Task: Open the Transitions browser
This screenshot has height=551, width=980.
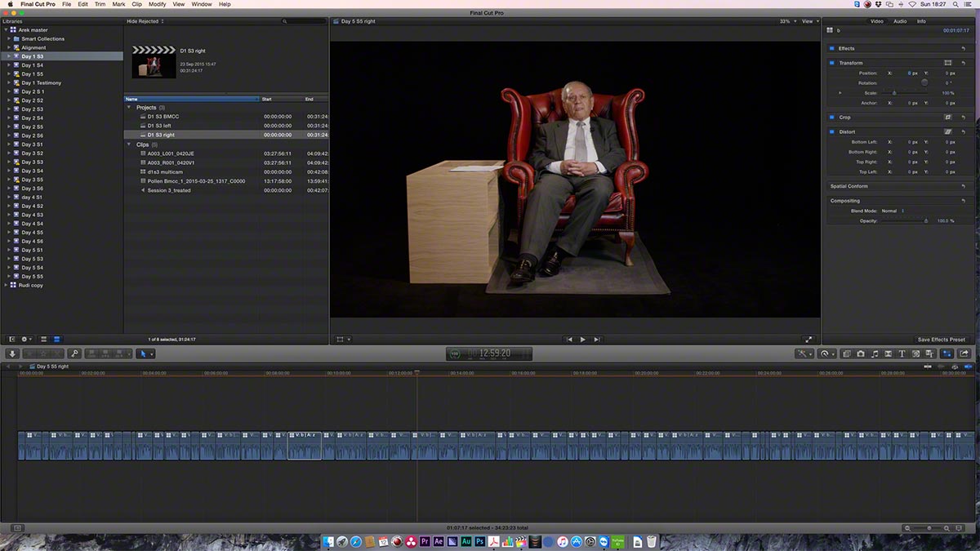Action: (x=889, y=353)
